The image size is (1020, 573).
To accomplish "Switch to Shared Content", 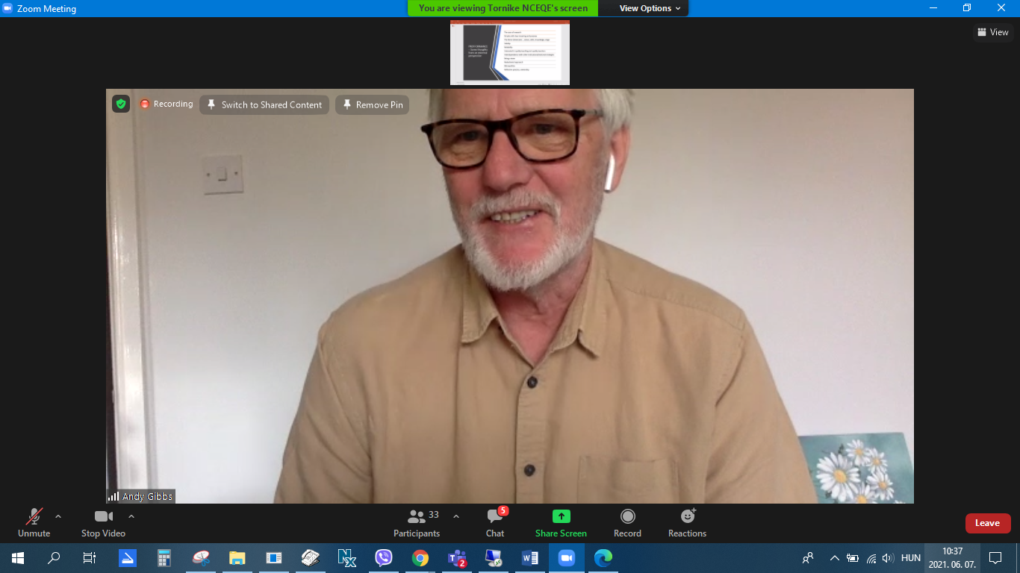I will (264, 104).
